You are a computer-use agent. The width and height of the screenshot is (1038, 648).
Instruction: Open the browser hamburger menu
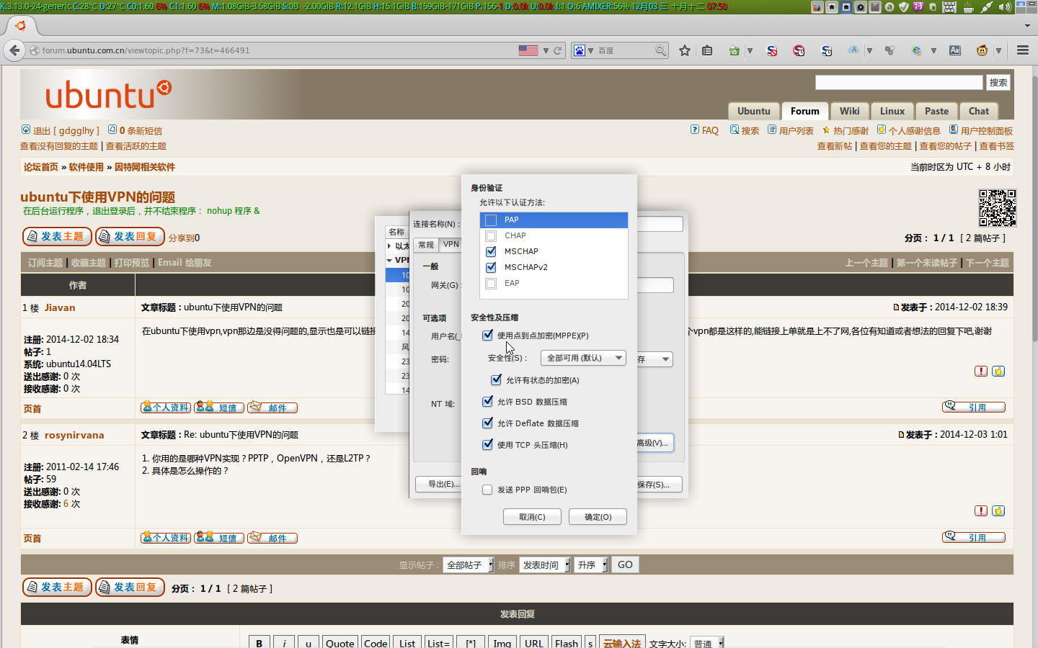pos(1023,50)
